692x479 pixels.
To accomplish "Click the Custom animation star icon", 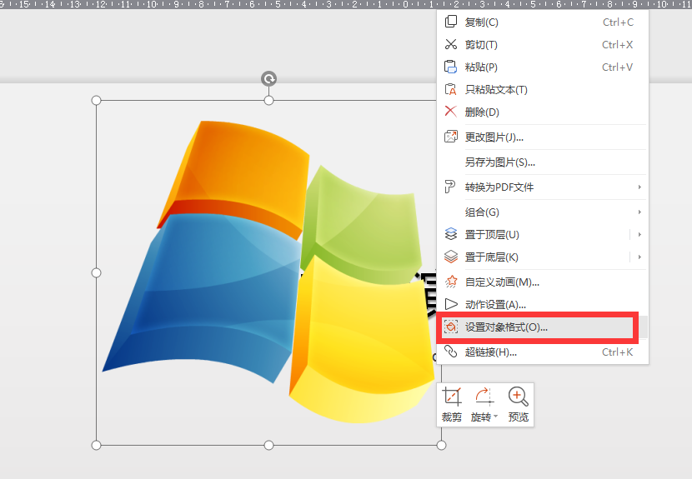I will coord(450,282).
